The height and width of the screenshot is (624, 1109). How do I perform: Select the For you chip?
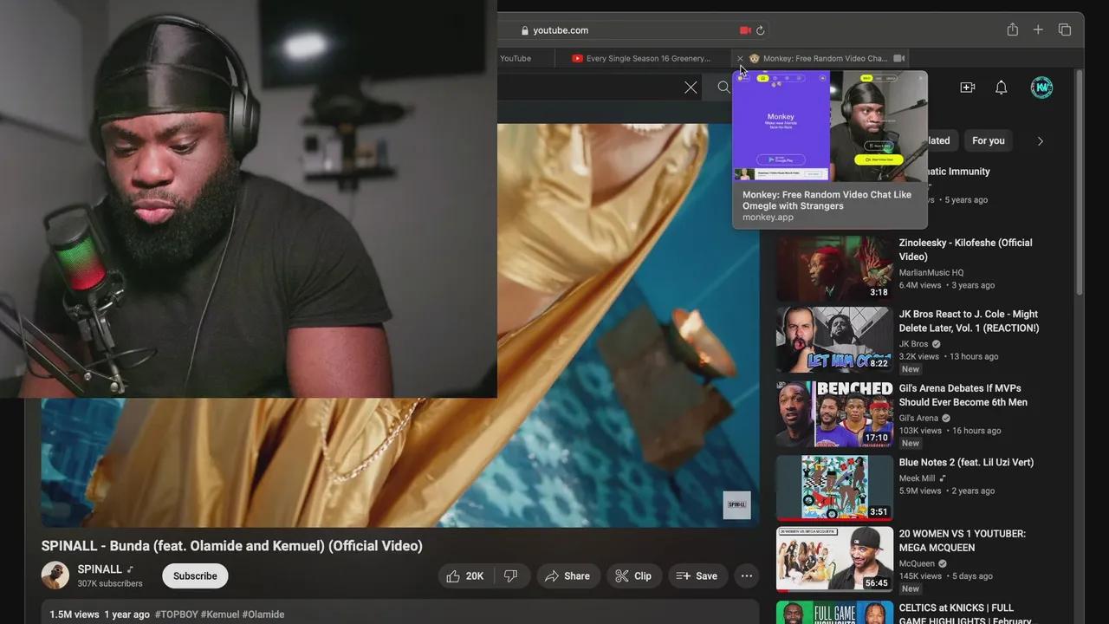click(x=988, y=140)
